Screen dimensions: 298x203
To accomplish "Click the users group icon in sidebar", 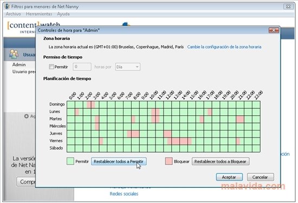I will [14, 54].
